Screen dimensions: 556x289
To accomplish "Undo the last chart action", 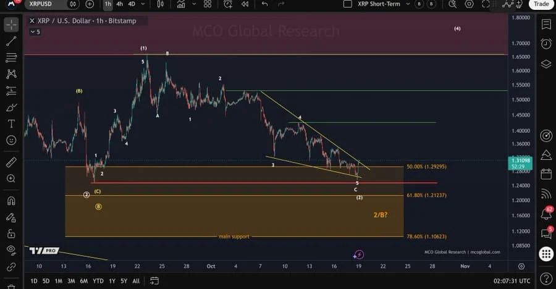I will tap(265, 4).
